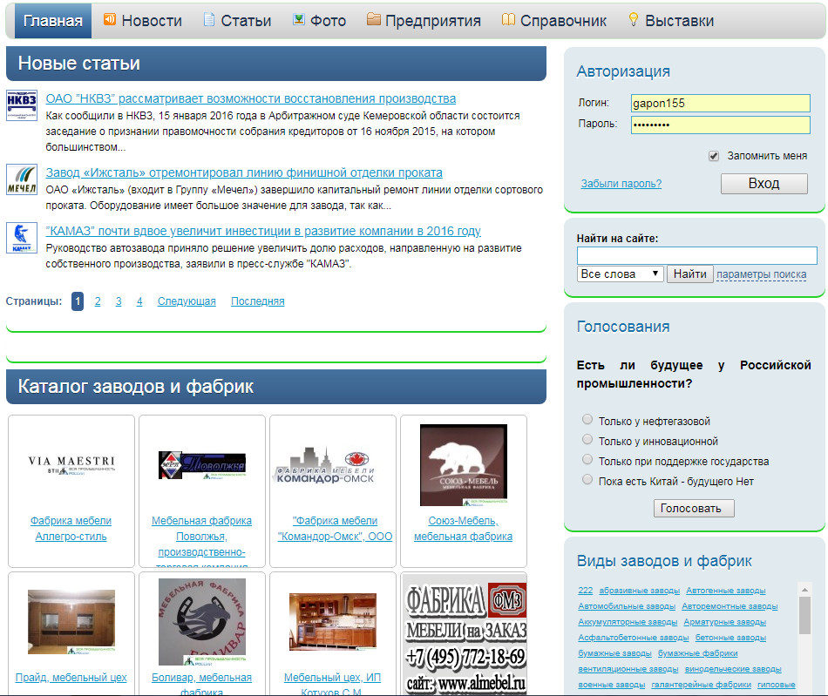Go to articles page 4
Image resolution: width=828 pixels, height=696 pixels.
pyautogui.click(x=139, y=301)
